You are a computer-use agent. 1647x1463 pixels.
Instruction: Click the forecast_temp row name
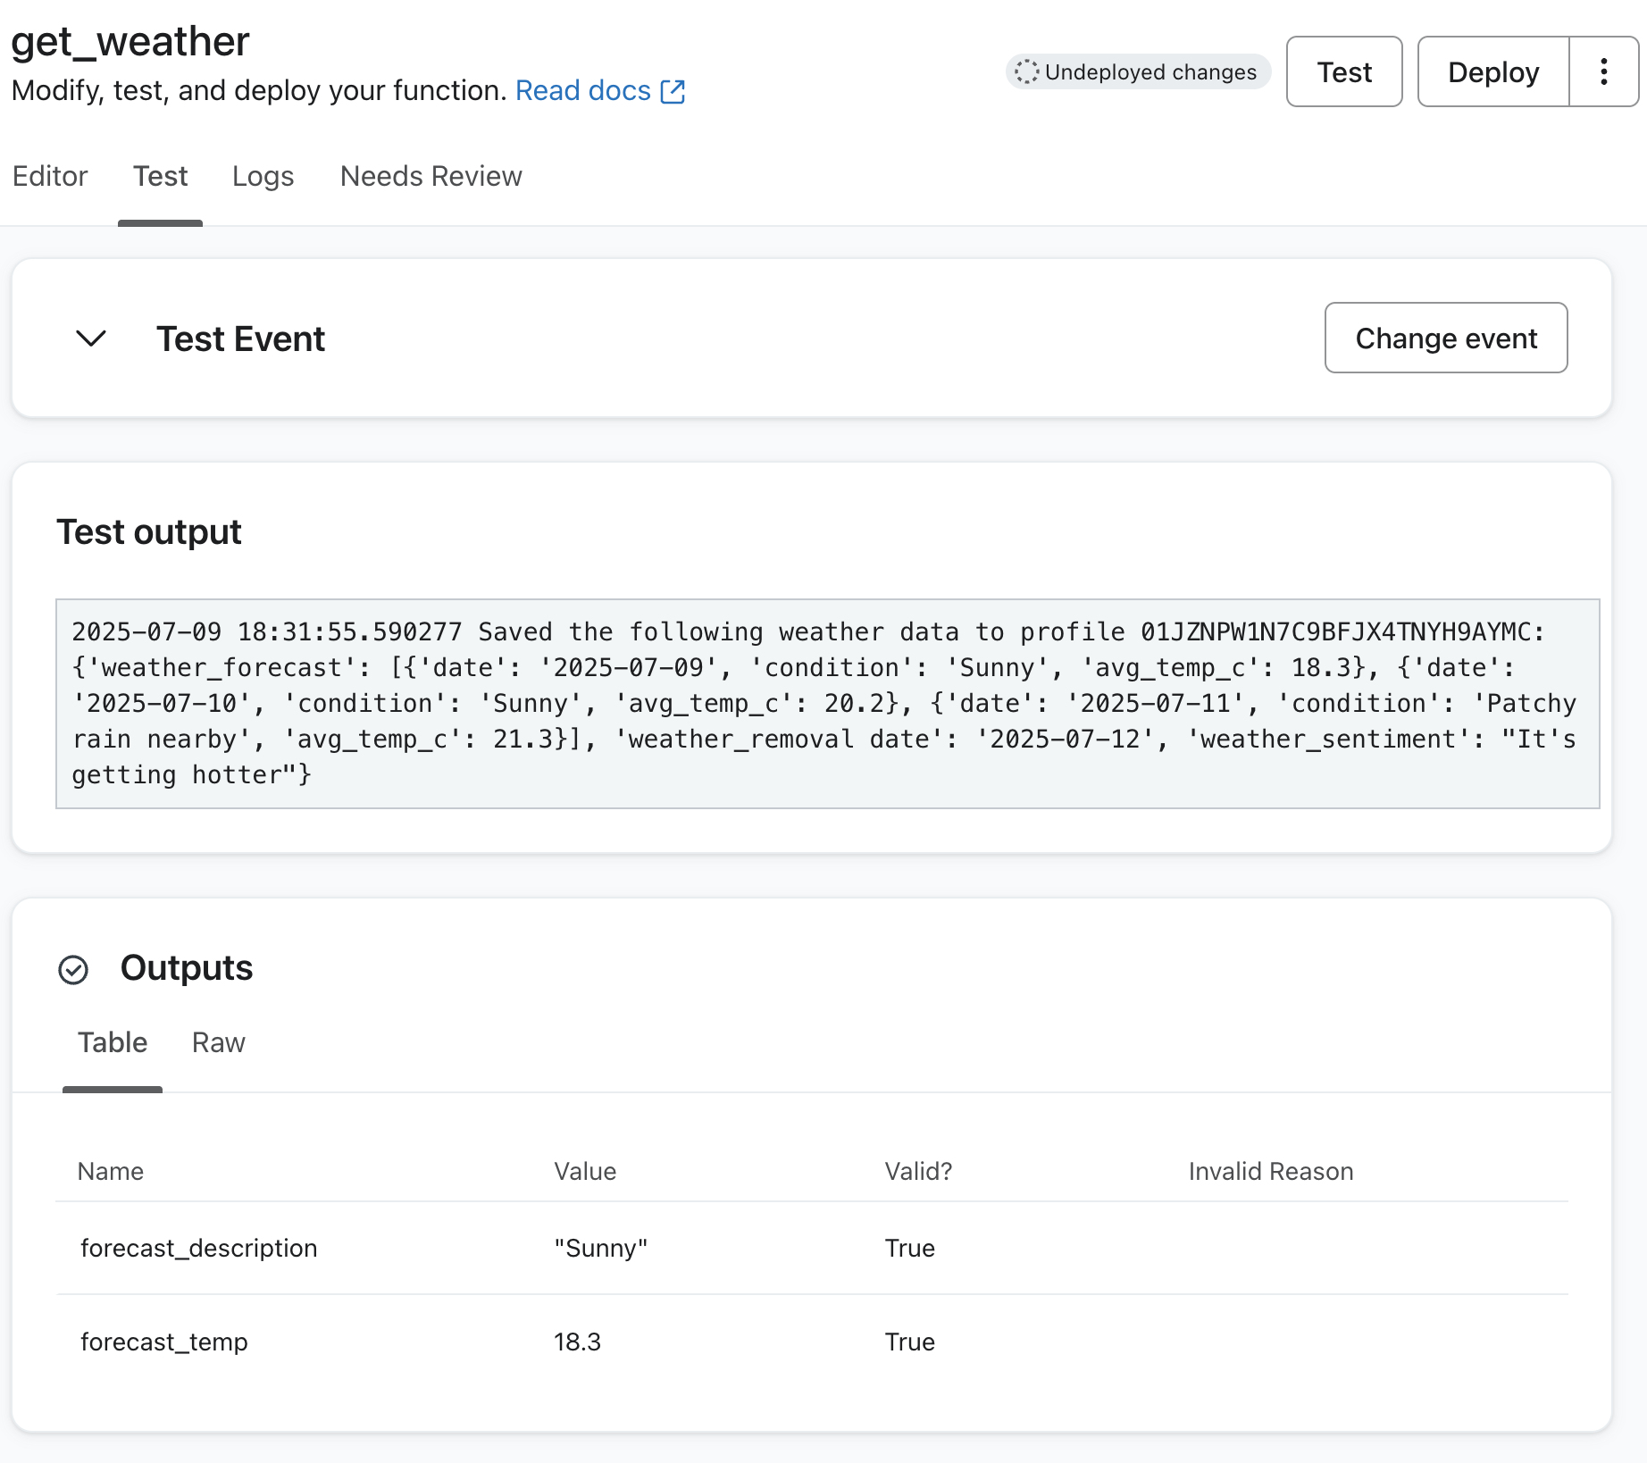164,1342
